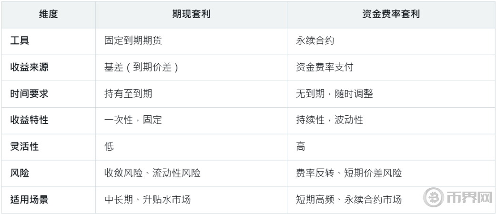Click the 收益特性 row label

[29, 120]
